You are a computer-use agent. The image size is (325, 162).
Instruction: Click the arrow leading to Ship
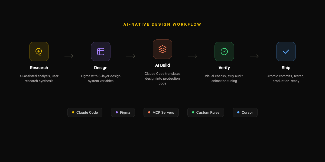click(254, 56)
